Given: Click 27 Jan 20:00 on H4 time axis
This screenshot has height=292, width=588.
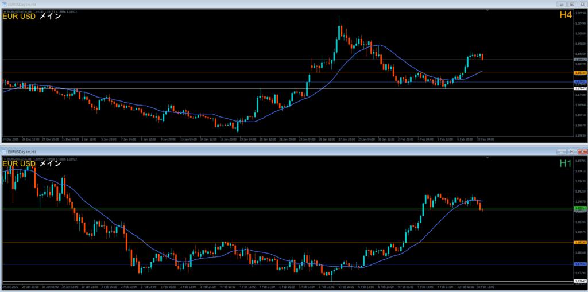Looking at the screenshot, I should pos(346,139).
